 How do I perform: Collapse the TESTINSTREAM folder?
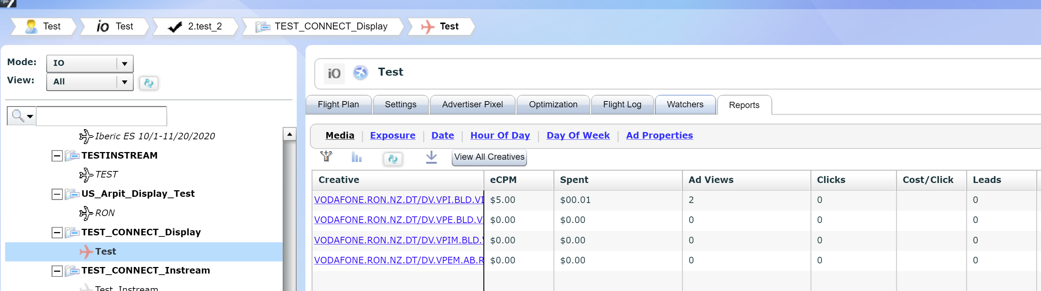tap(57, 156)
